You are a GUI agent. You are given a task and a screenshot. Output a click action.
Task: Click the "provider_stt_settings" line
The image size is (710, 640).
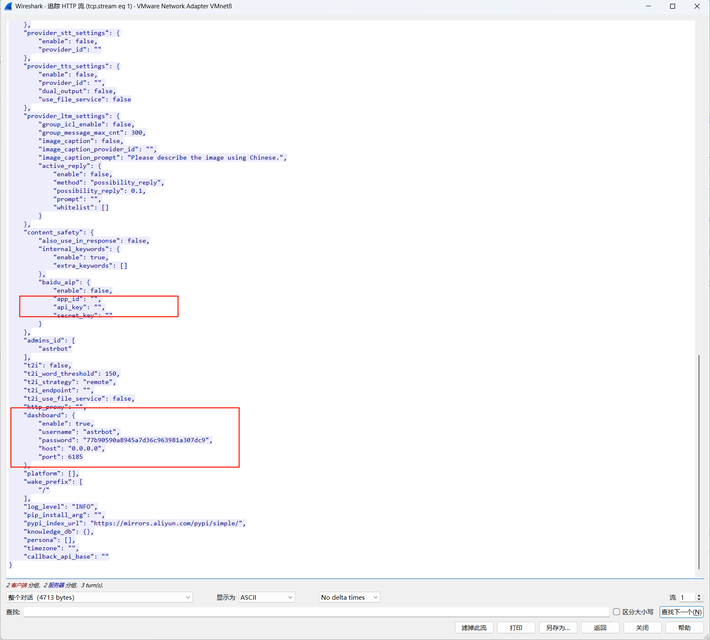coord(72,33)
